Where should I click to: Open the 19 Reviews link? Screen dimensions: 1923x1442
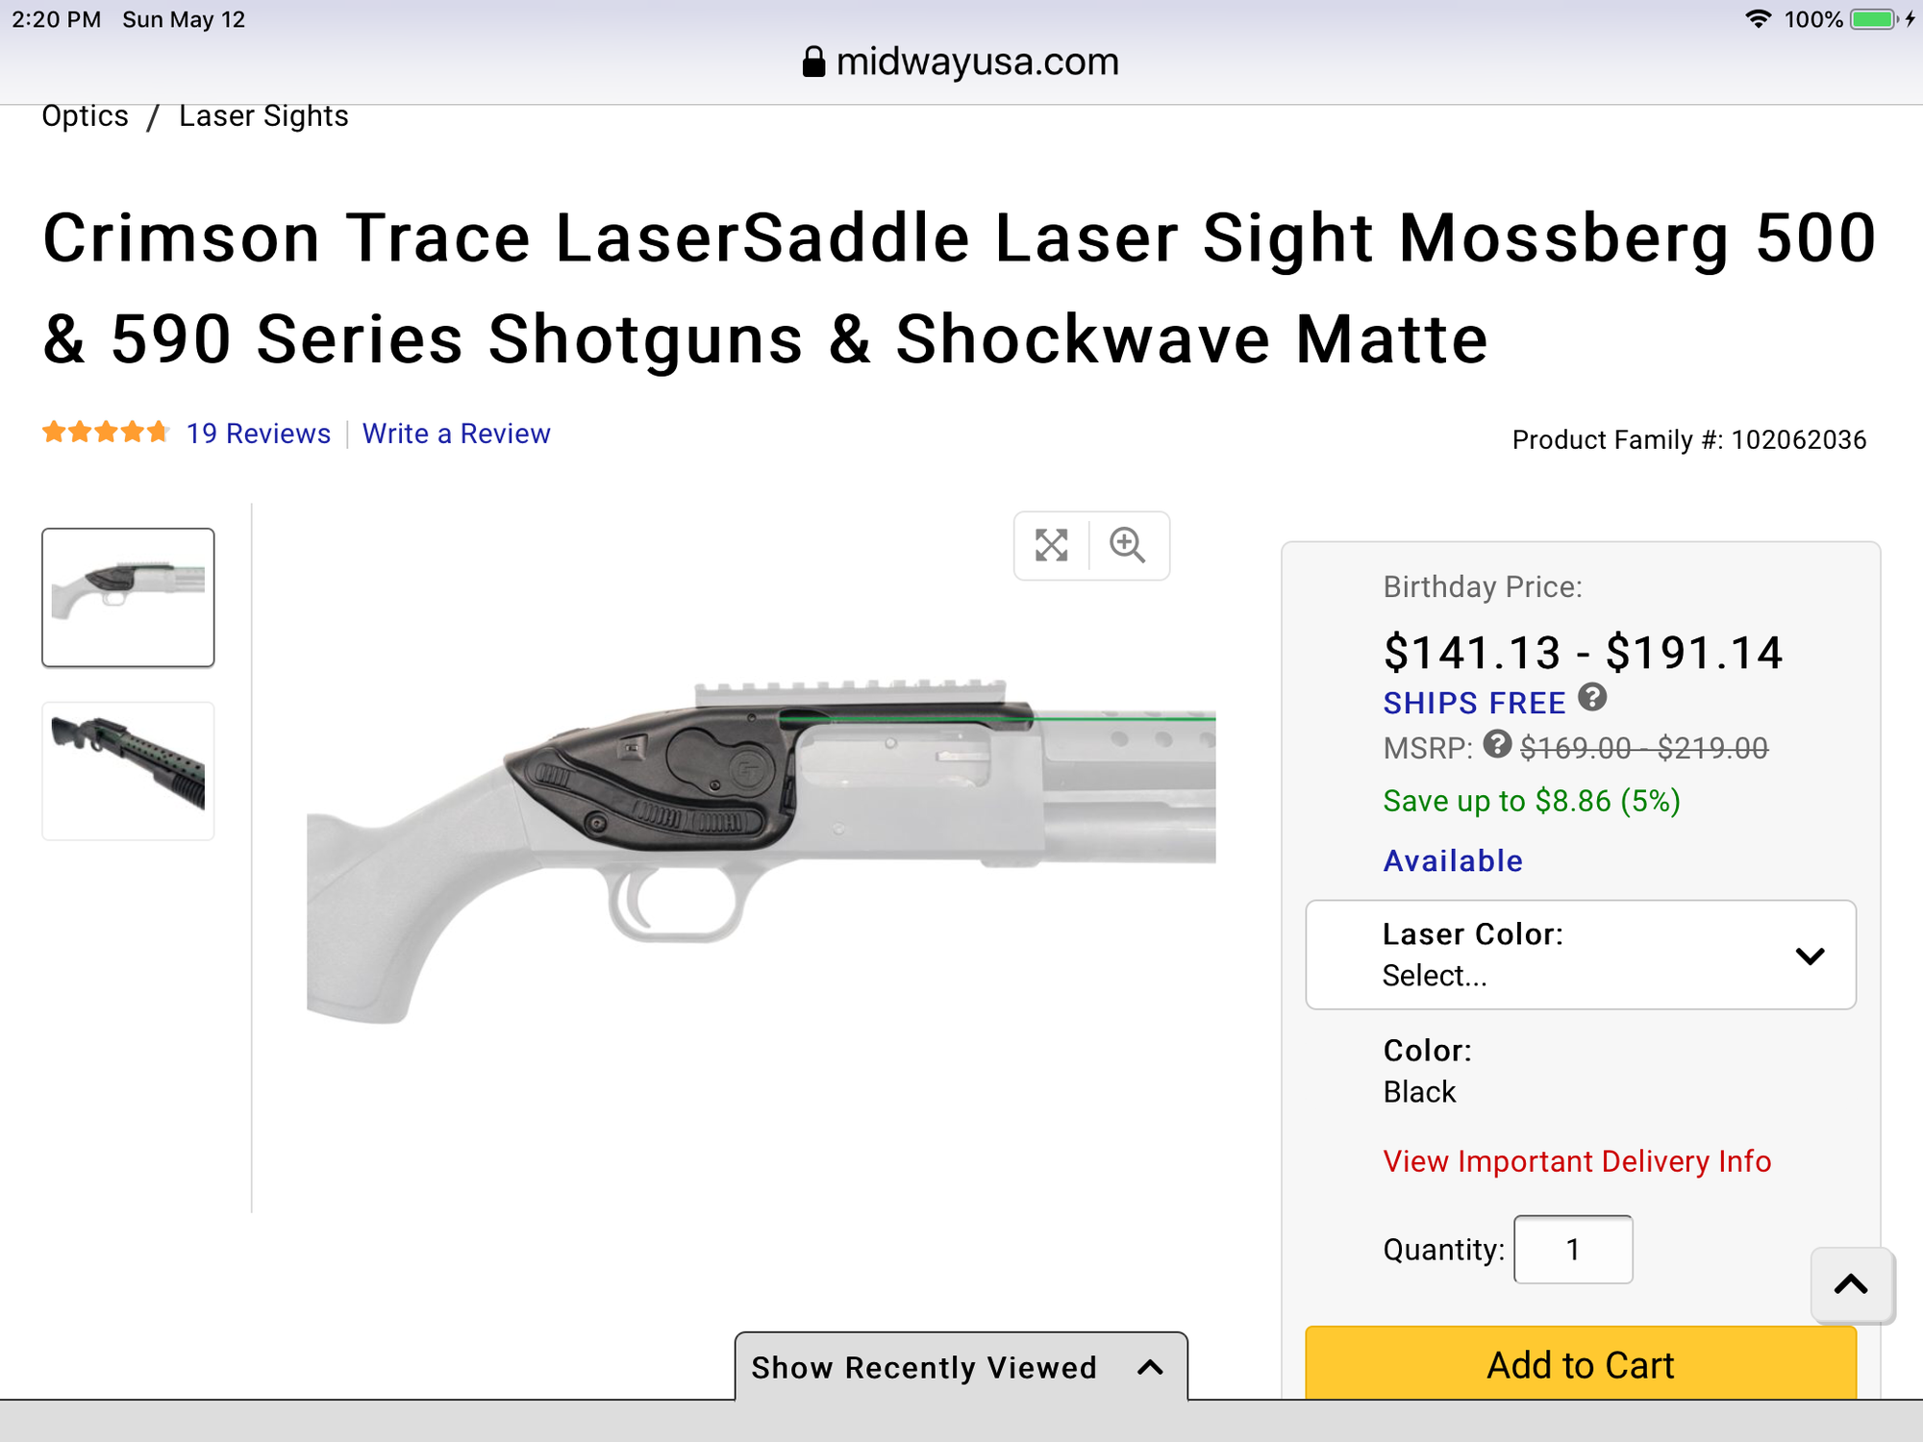pyautogui.click(x=258, y=434)
